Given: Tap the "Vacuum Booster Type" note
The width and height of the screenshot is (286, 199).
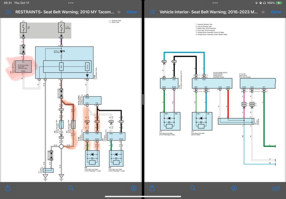Looking at the screenshot, I should (x=204, y=27).
